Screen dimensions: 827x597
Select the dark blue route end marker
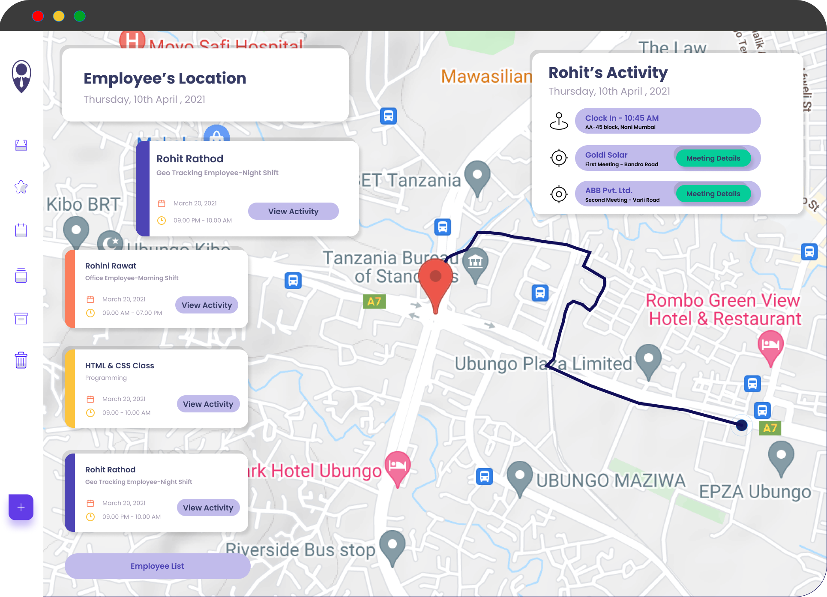coord(742,425)
